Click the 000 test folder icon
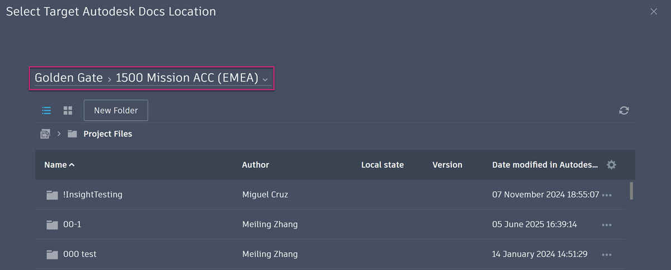671x270 pixels. [x=52, y=254]
